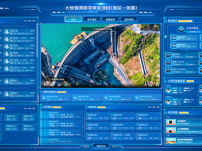
Task: Pan camera left with the left arrow
Action: [96, 77]
